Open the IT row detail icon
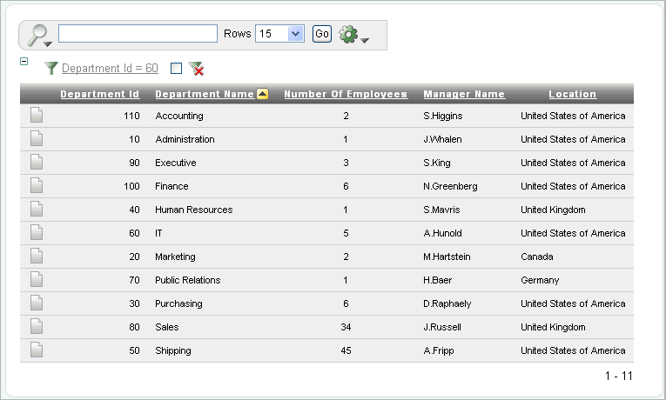The image size is (666, 400). coord(37,233)
